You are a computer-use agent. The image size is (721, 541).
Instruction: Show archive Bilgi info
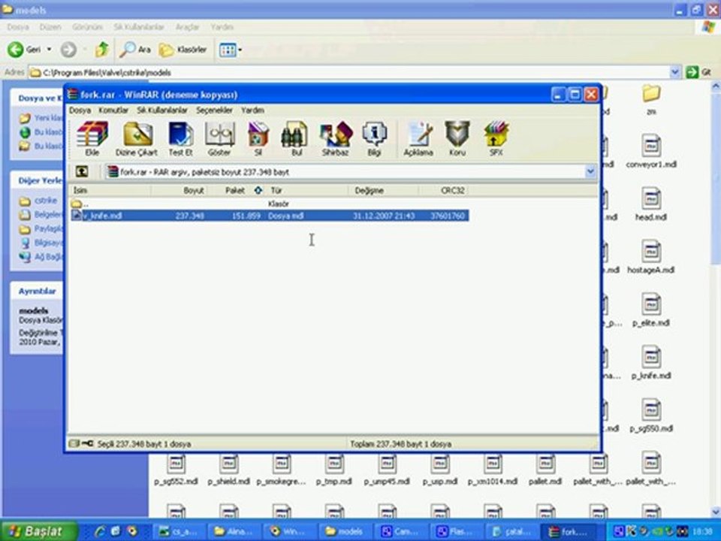(374, 138)
